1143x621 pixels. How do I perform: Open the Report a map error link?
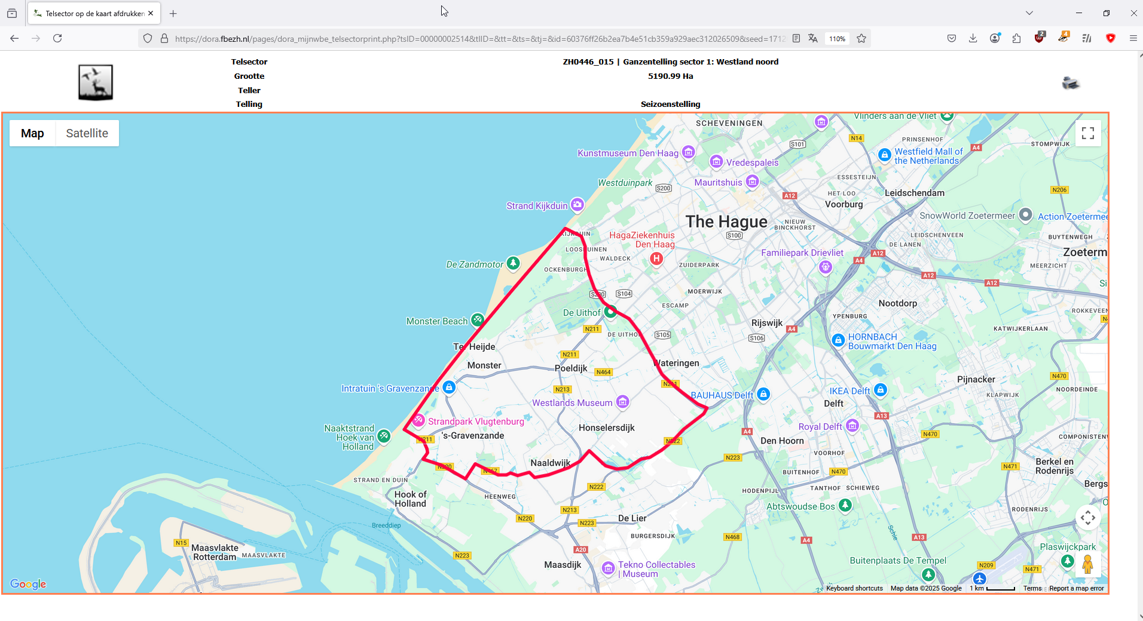[x=1076, y=589]
